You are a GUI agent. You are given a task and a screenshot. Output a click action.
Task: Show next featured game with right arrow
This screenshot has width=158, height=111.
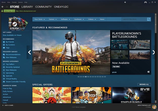pos(154,52)
